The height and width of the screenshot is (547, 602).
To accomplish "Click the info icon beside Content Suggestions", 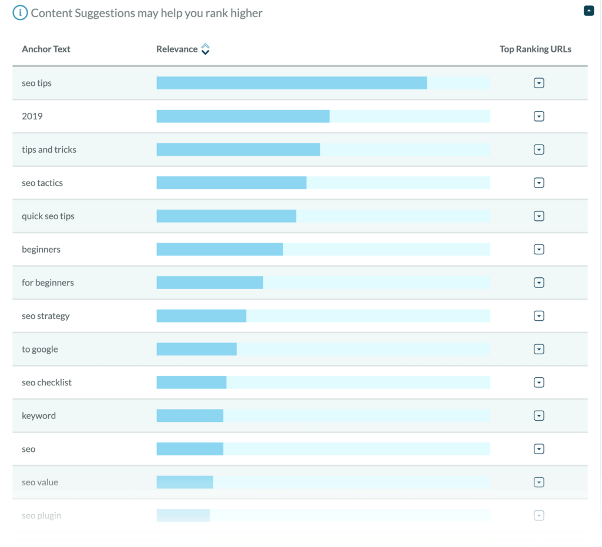I will [x=20, y=13].
